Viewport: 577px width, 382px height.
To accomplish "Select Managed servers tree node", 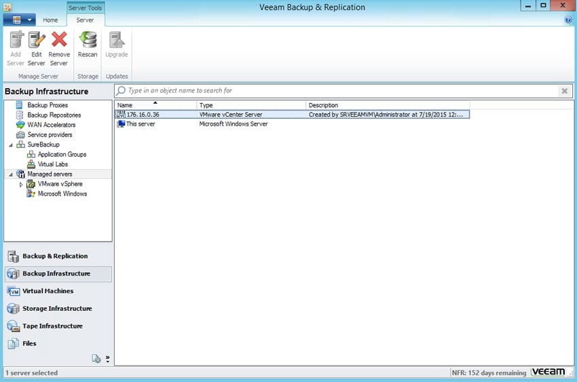I will click(50, 174).
